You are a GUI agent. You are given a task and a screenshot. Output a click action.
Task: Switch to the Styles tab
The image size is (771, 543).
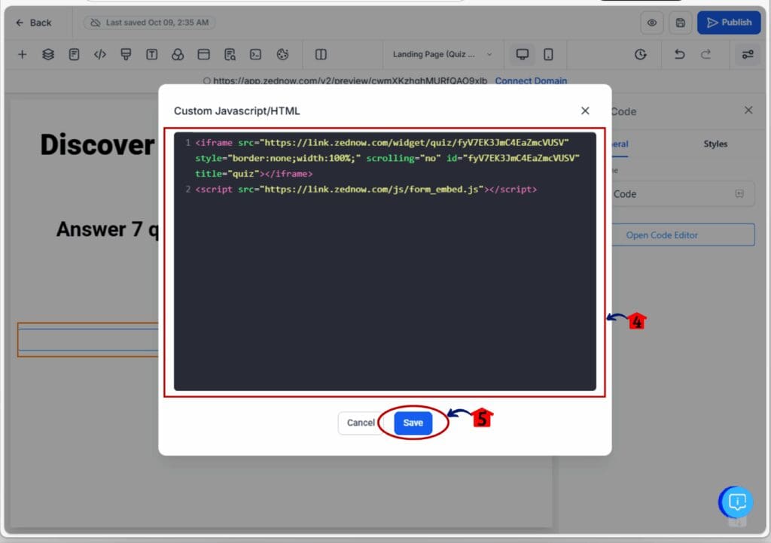click(715, 144)
